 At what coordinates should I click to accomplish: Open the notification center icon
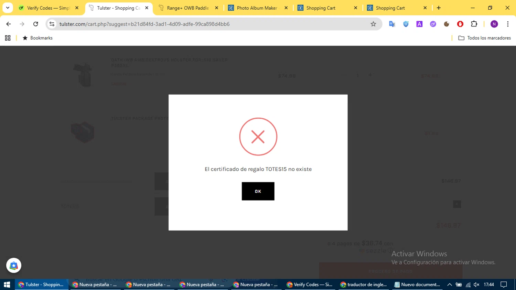point(504,284)
